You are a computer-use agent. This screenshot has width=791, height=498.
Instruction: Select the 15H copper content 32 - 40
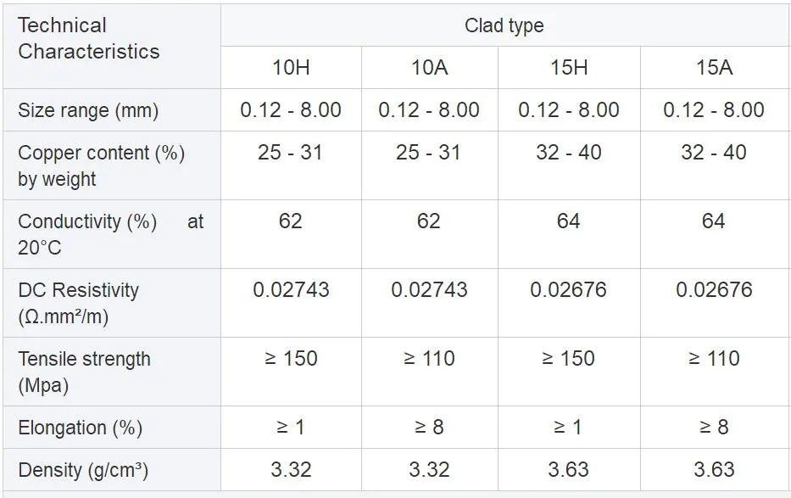[x=568, y=153]
